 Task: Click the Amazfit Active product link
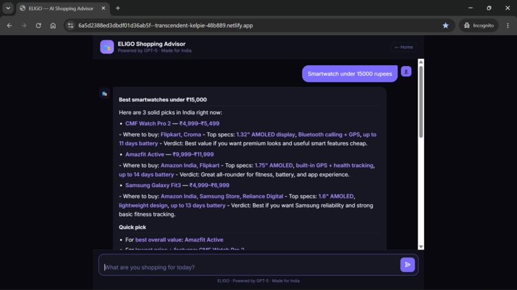pyautogui.click(x=144, y=154)
